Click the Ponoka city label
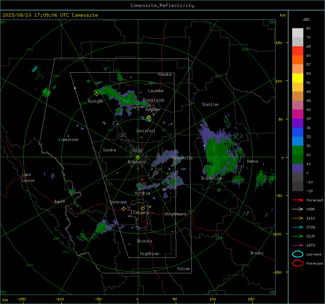The height and width of the screenshot is (304, 325). (165, 74)
